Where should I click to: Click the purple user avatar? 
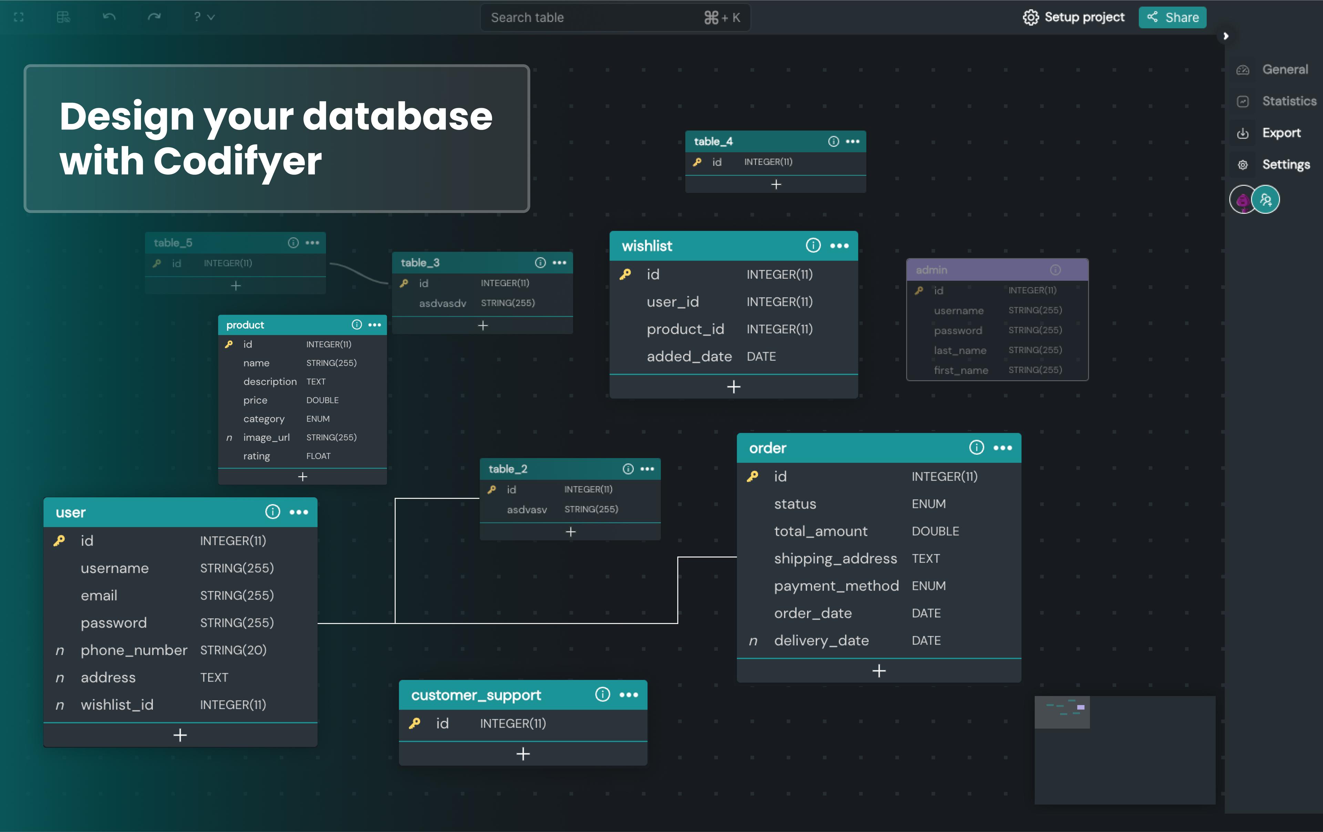click(x=1241, y=200)
